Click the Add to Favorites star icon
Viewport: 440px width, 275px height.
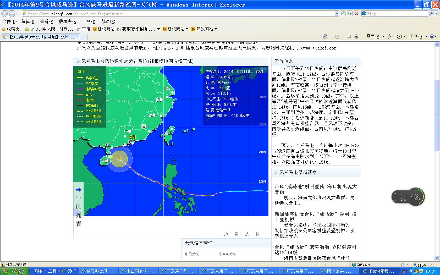(27, 29)
